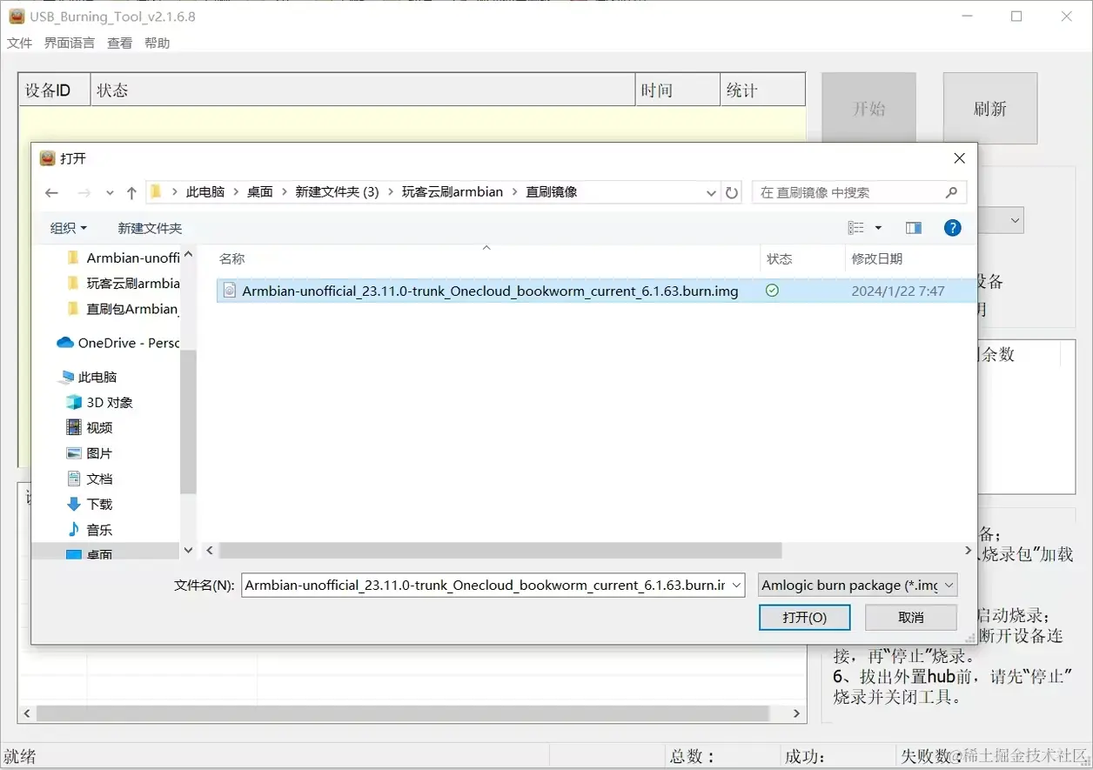Screen dimensions: 1093x770
Task: Select 音乐 in navigation tree
Action: [x=90, y=530]
